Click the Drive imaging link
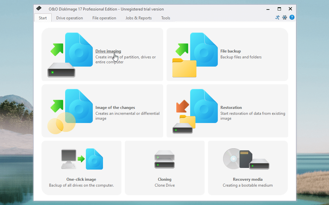 click(108, 51)
